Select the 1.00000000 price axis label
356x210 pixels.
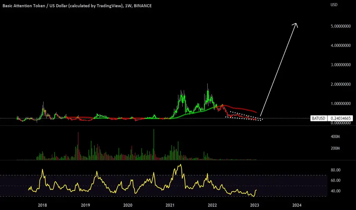pyautogui.click(x=341, y=103)
